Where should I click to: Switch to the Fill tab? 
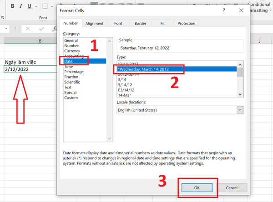(x=163, y=24)
